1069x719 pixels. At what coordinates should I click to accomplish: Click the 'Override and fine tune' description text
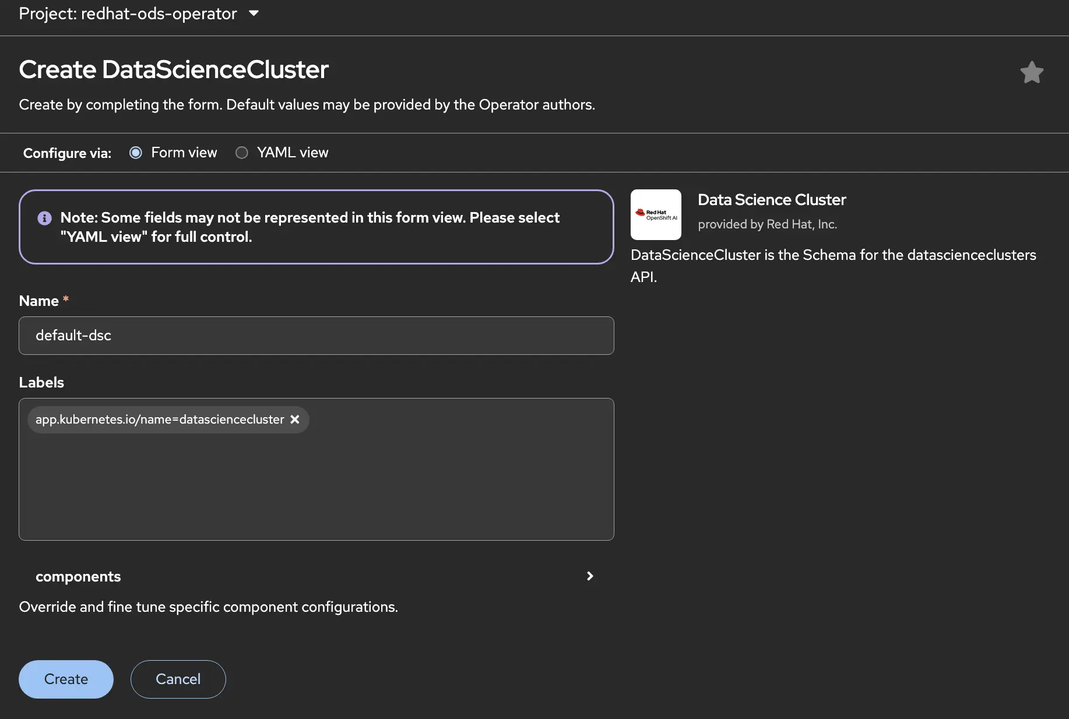(x=209, y=607)
